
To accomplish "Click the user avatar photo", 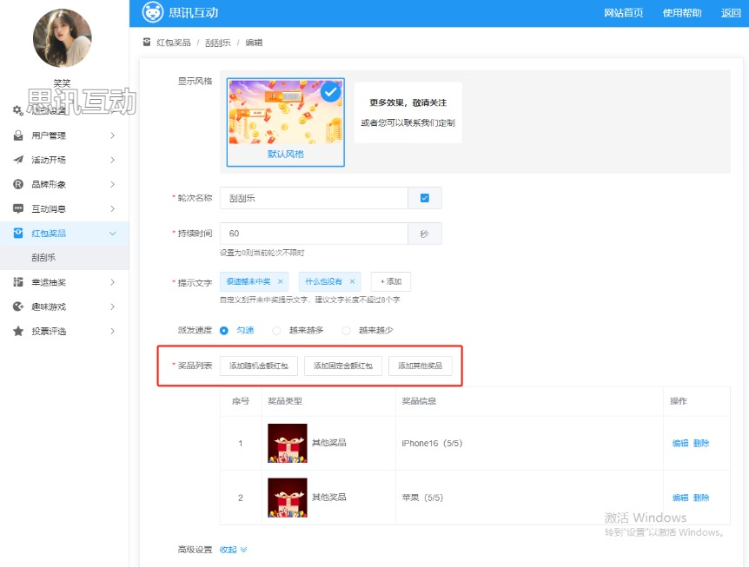I will [x=62, y=37].
